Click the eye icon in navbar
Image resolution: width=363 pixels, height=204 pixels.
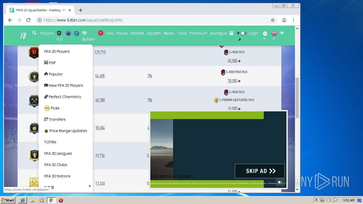point(282,33)
